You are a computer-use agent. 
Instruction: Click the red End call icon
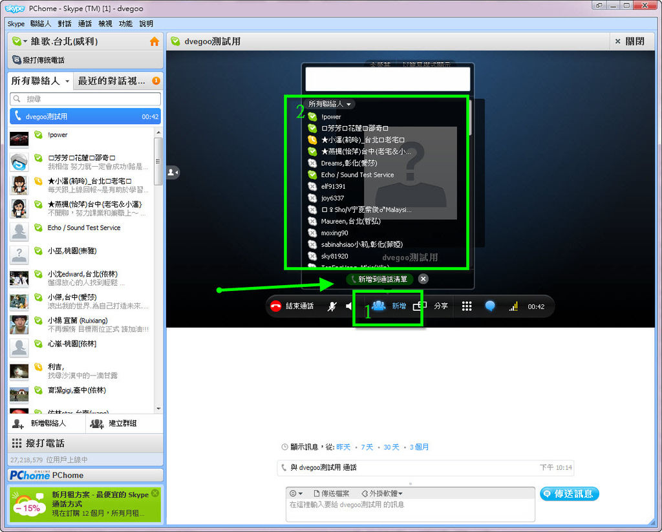pos(275,306)
